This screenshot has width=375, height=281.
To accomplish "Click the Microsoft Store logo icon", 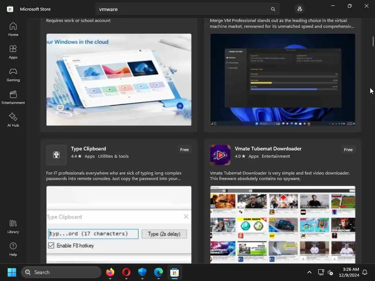I will click(x=10, y=9).
